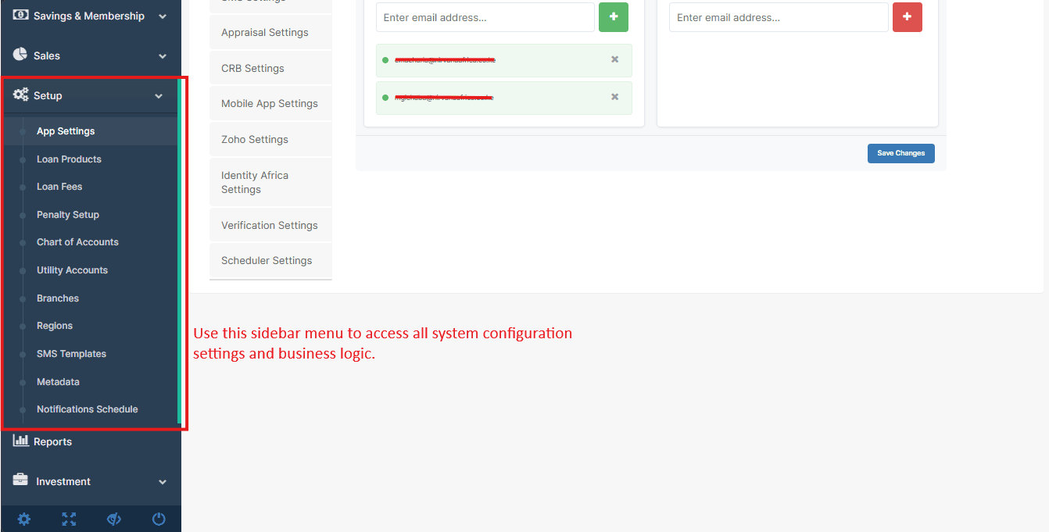1049x532 pixels.
Task: Select CRB Settings tab
Action: pos(270,68)
